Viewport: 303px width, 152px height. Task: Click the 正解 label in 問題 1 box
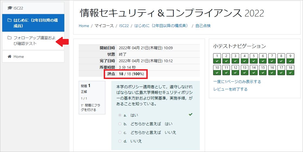84,92
